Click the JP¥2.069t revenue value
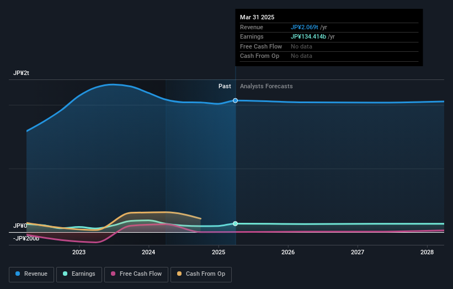The image size is (453, 289). pyautogui.click(x=305, y=27)
